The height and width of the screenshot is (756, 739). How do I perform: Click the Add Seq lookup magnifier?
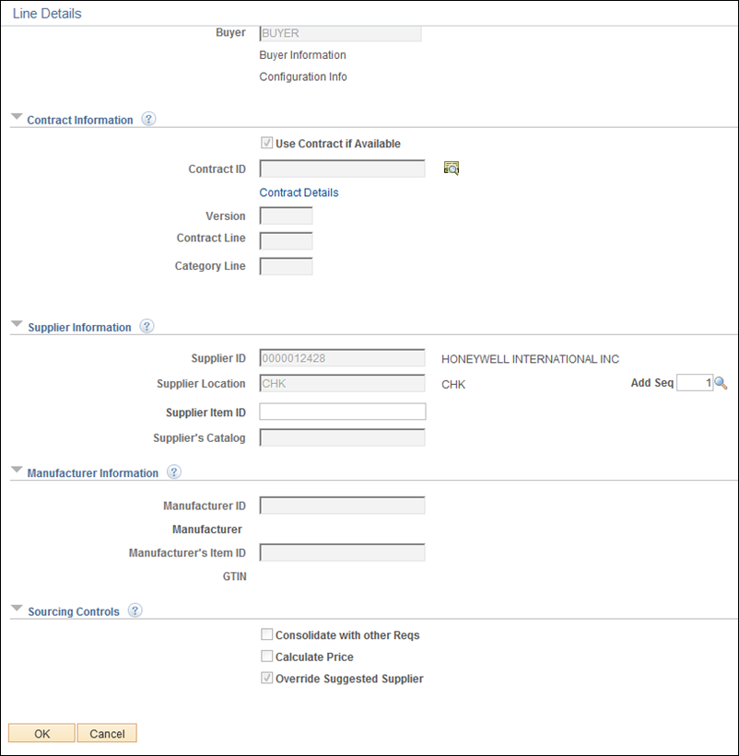coord(721,383)
